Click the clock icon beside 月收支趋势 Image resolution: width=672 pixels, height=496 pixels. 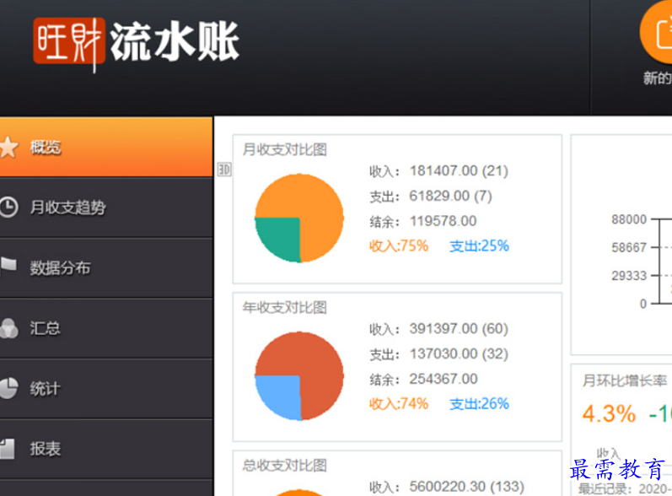(x=8, y=207)
